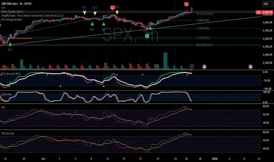Click the 761.031M (10%) order block label

(204, 14)
